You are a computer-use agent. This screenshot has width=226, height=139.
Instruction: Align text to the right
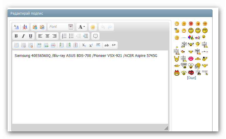click(54, 36)
